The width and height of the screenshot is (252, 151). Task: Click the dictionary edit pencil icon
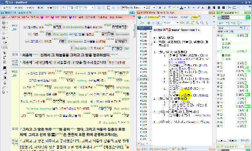click(141, 23)
